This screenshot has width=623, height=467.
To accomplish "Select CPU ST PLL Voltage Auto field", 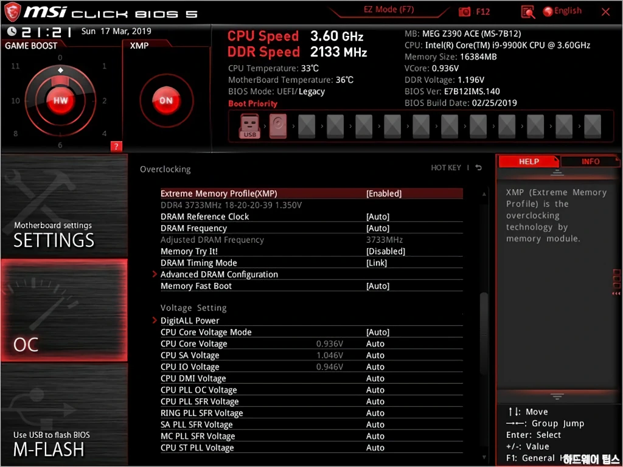I will (x=375, y=447).
